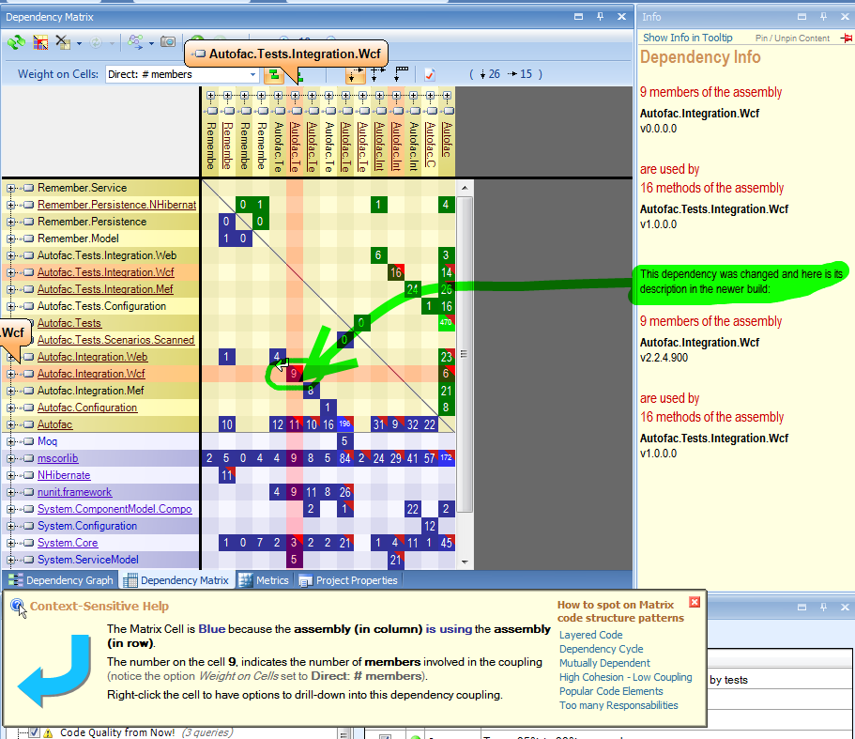The image size is (855, 739).
Task: Click the matrix vertical scrollbar thumb
Action: pos(464,355)
